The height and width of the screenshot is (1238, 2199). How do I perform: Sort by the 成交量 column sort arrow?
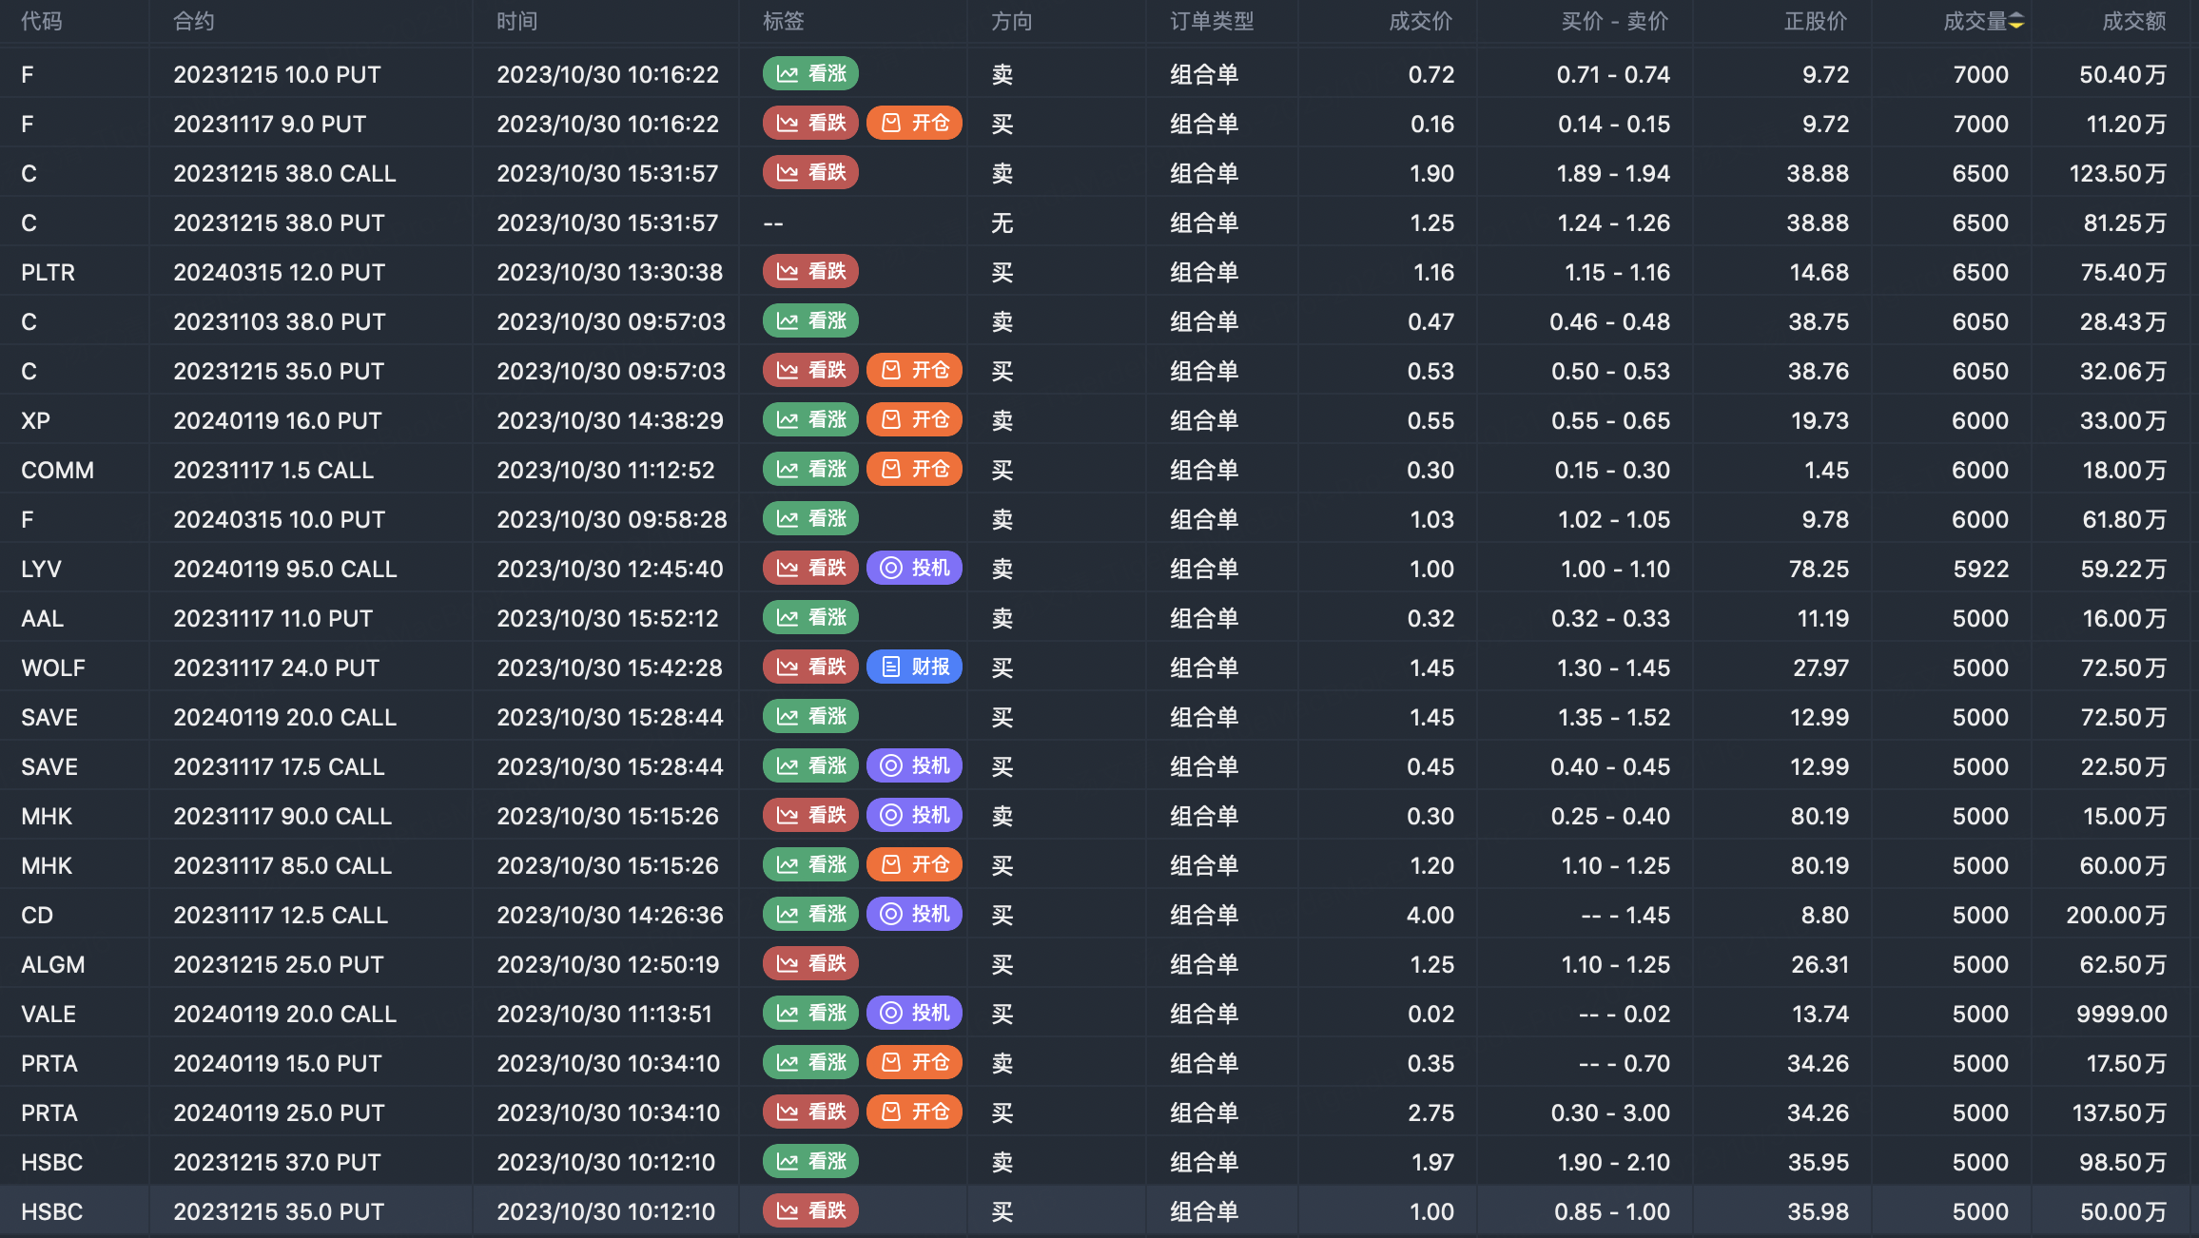2015,21
